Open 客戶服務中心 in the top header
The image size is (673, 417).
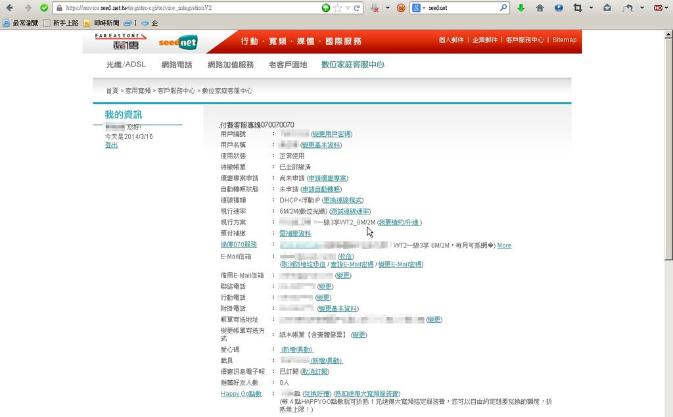pos(524,40)
